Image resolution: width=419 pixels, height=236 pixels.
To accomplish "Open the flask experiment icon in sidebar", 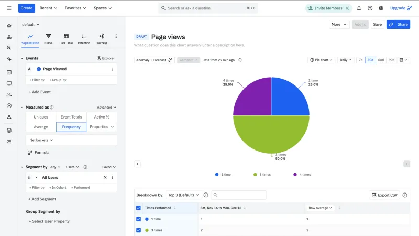I will [9, 117].
